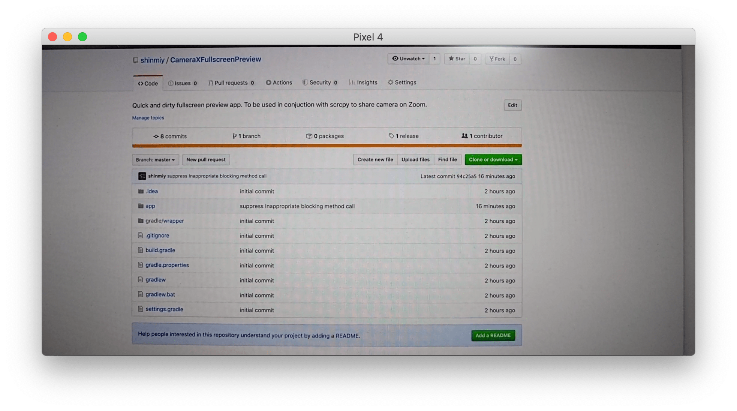Open the Unwatch notifications dropdown
Viewport: 737px width, 411px height.
408,59
